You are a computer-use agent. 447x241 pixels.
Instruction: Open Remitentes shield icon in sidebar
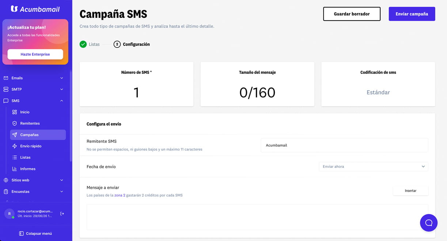tap(15, 123)
